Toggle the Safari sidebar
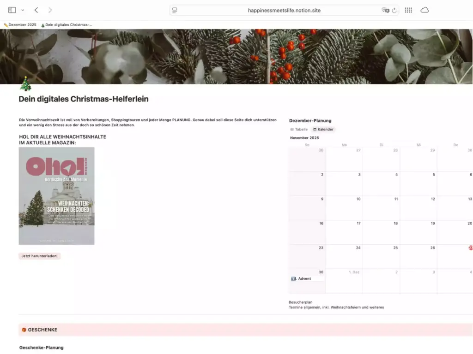 tap(12, 10)
